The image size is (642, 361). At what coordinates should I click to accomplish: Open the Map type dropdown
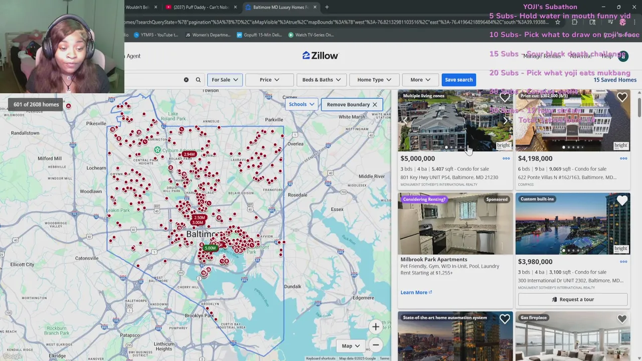(351, 345)
